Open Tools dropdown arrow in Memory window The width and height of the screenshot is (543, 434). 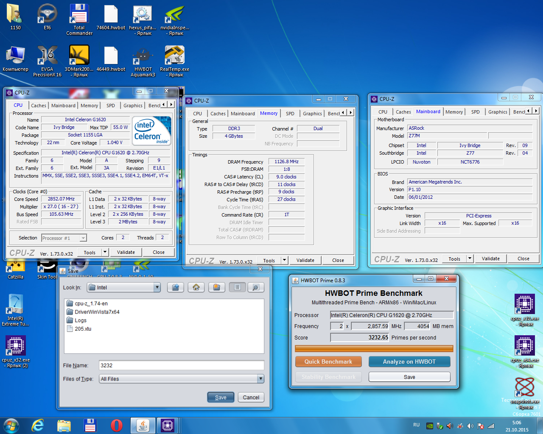284,261
